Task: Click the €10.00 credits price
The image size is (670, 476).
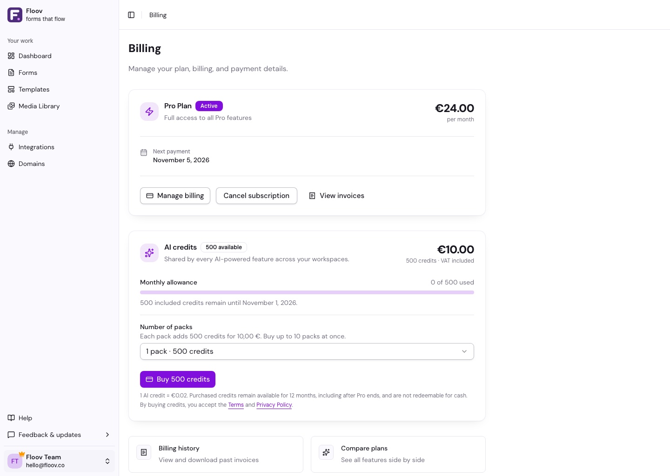Action: (x=456, y=250)
